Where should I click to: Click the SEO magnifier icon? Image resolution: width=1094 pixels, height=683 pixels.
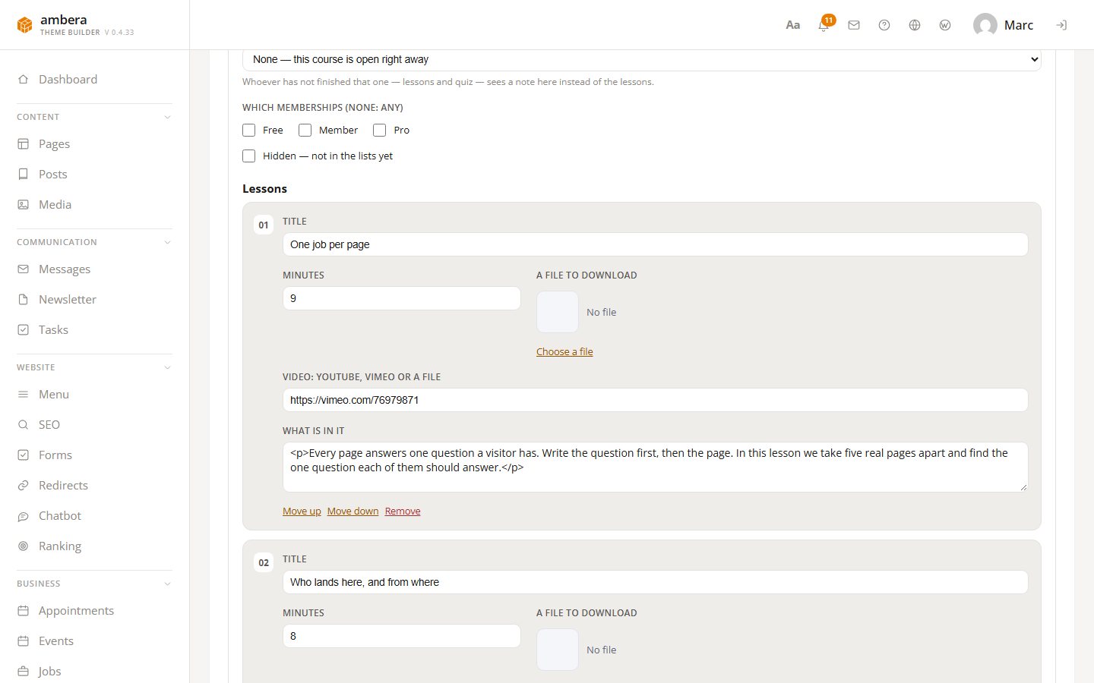coord(23,424)
